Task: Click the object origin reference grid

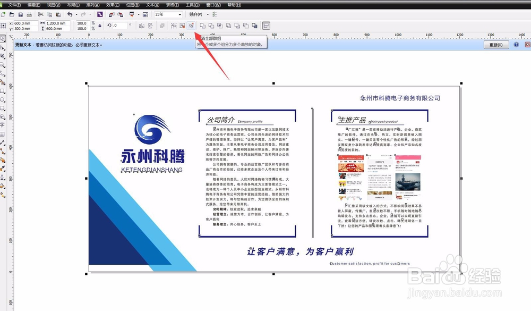Action: coord(3,26)
